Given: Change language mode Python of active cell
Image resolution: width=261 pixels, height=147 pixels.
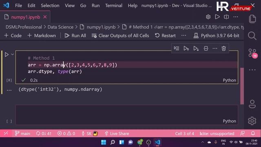Looking at the screenshot, I should click(229, 80).
